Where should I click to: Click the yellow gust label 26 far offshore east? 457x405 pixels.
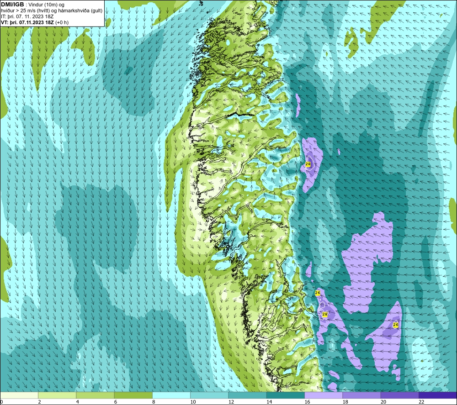395,325
